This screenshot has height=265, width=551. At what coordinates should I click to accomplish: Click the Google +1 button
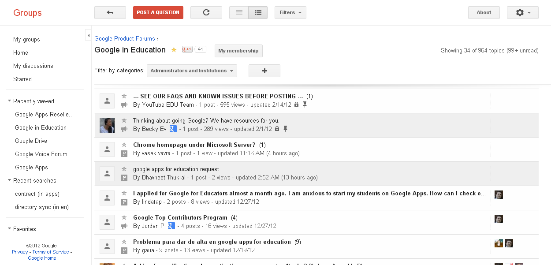tap(187, 49)
